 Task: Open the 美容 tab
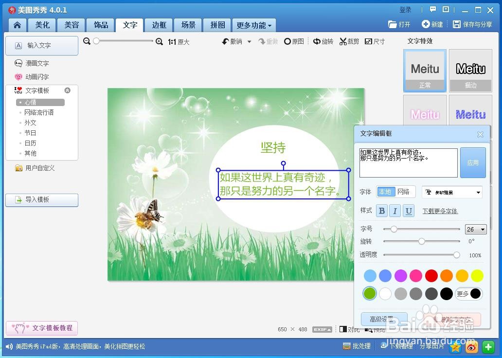[72, 25]
